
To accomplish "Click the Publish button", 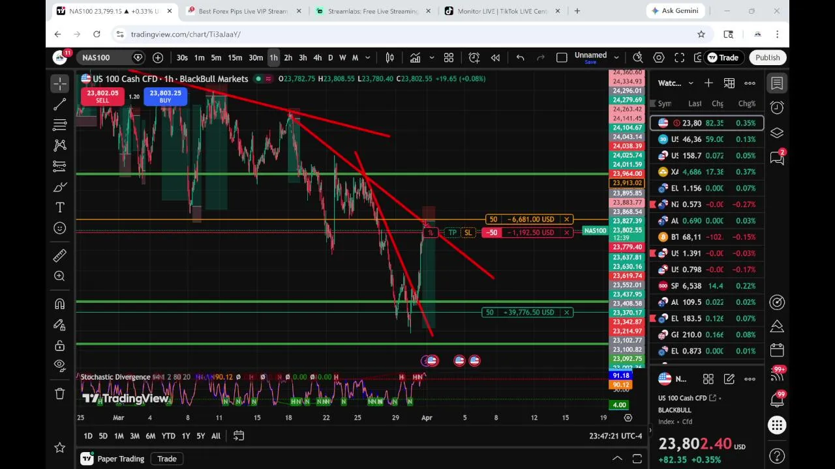I will coord(767,58).
